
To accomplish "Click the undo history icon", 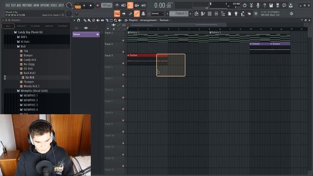I will pos(245,5).
